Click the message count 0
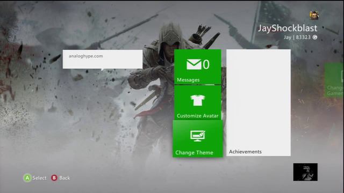344x193 pixels. click(x=206, y=64)
